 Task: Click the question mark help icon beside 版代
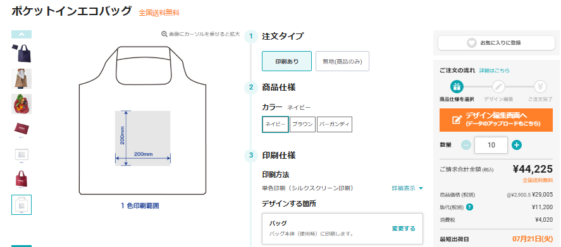click(x=469, y=207)
